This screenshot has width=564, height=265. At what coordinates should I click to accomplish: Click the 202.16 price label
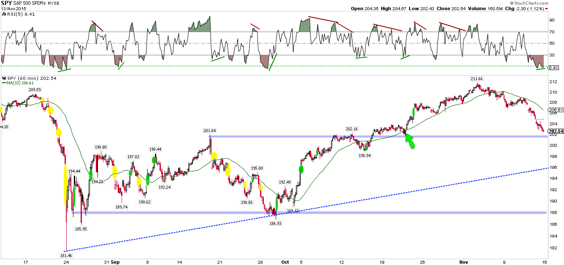tap(351, 129)
